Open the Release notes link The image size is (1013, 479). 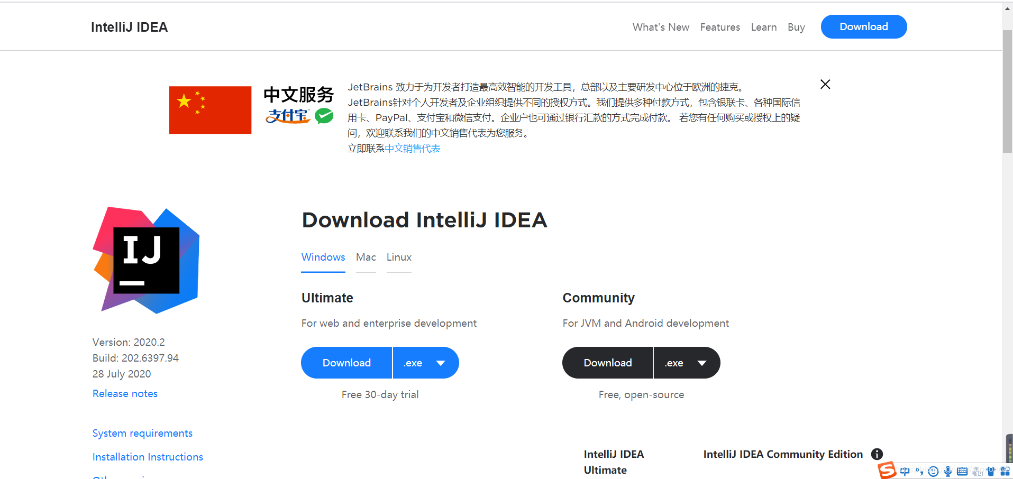pos(125,393)
